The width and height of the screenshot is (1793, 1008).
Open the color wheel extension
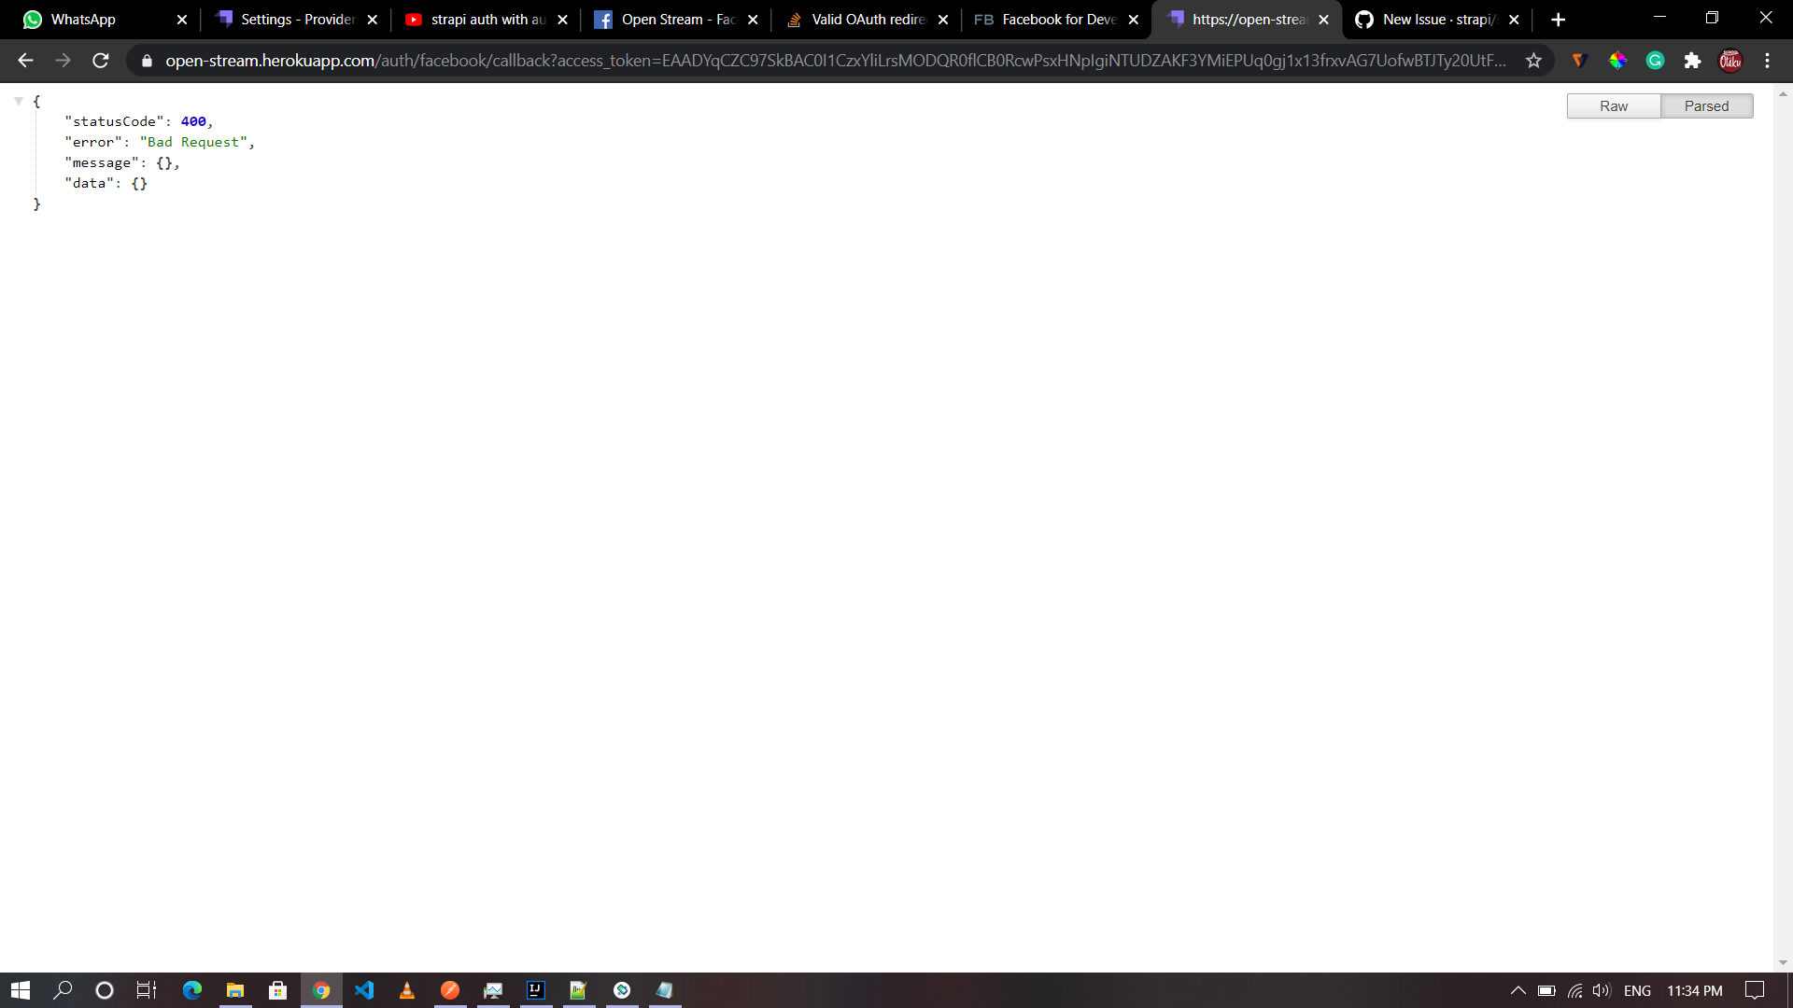[1617, 60]
